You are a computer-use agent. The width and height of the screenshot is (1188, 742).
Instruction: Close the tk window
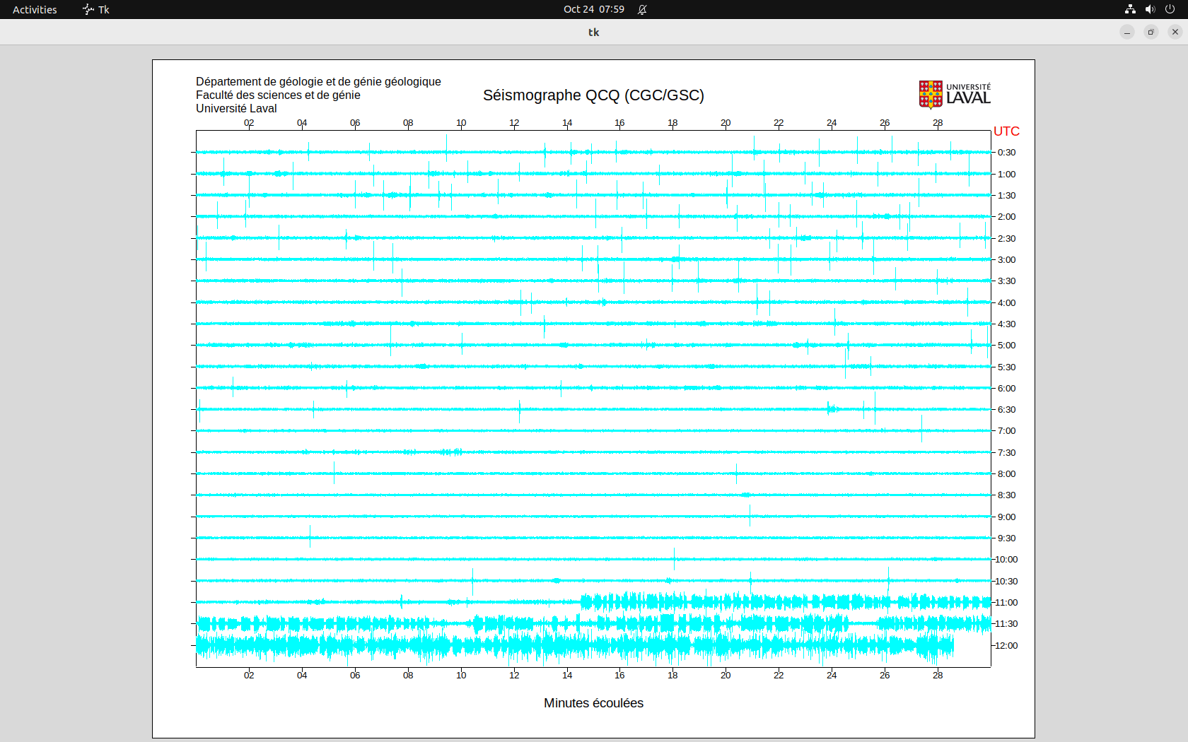tap(1175, 32)
